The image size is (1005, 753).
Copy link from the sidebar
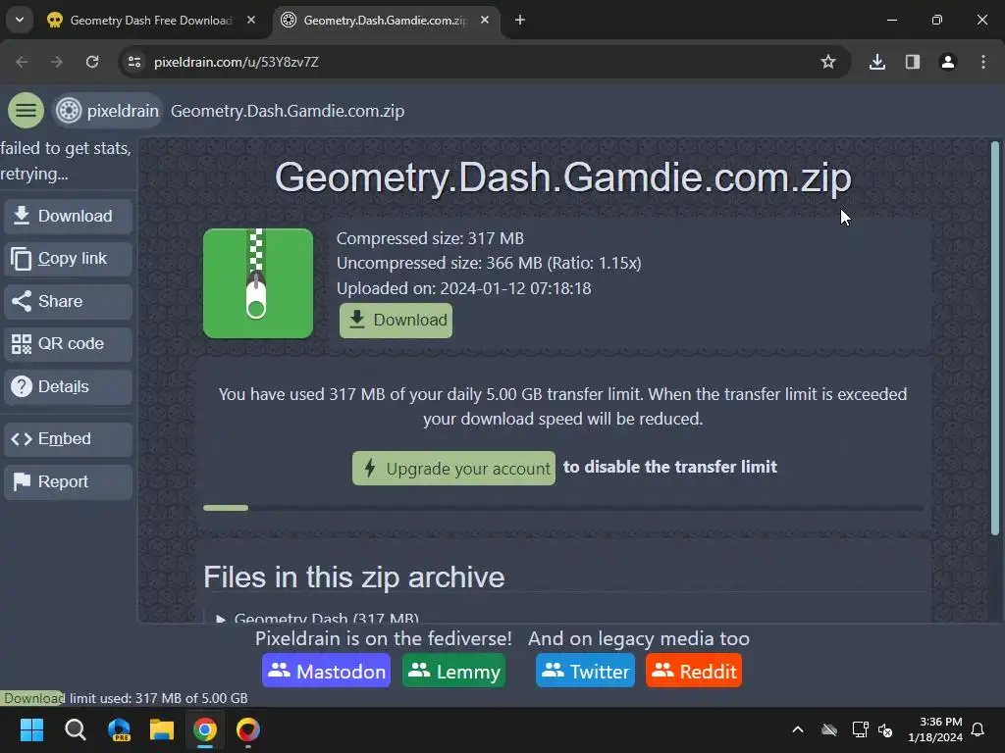coord(68,259)
